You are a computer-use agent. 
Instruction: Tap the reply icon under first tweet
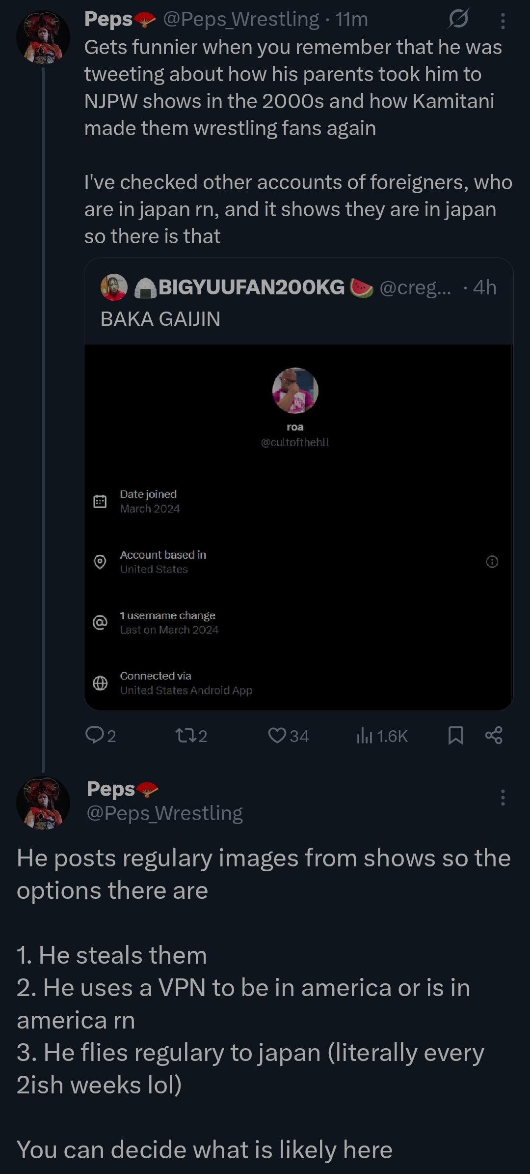(94, 735)
